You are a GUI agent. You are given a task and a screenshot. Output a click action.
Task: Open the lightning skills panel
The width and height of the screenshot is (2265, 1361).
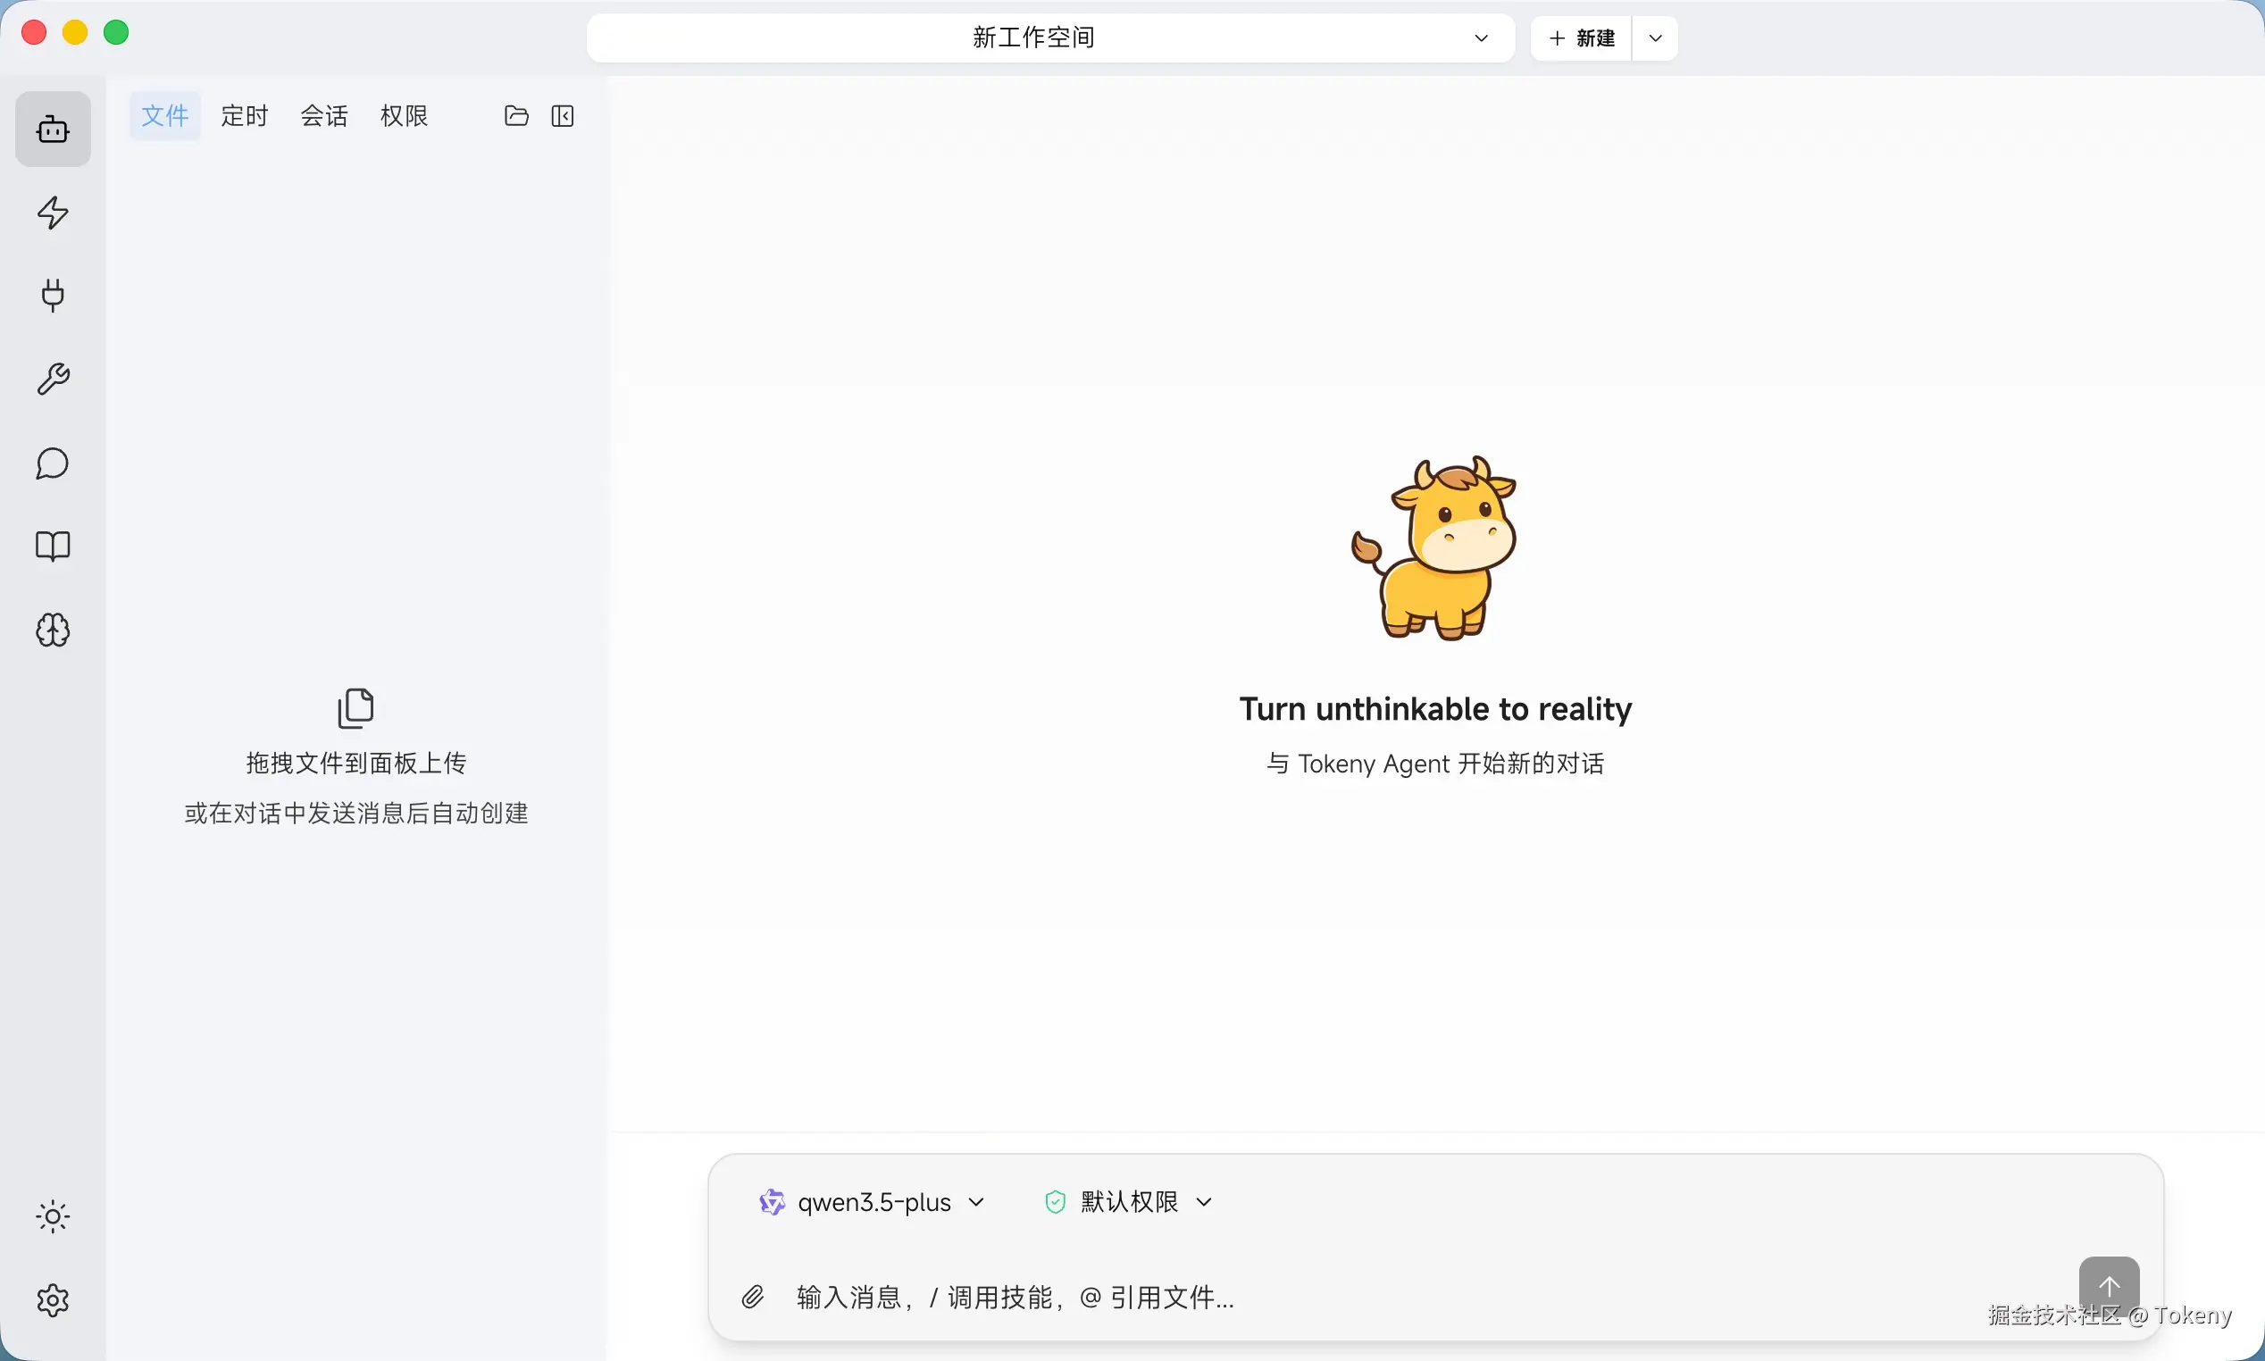pos(53,212)
